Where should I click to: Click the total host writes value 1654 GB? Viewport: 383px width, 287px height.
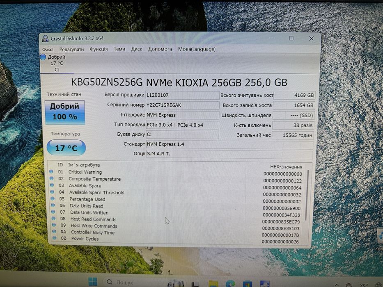pyautogui.click(x=294, y=105)
